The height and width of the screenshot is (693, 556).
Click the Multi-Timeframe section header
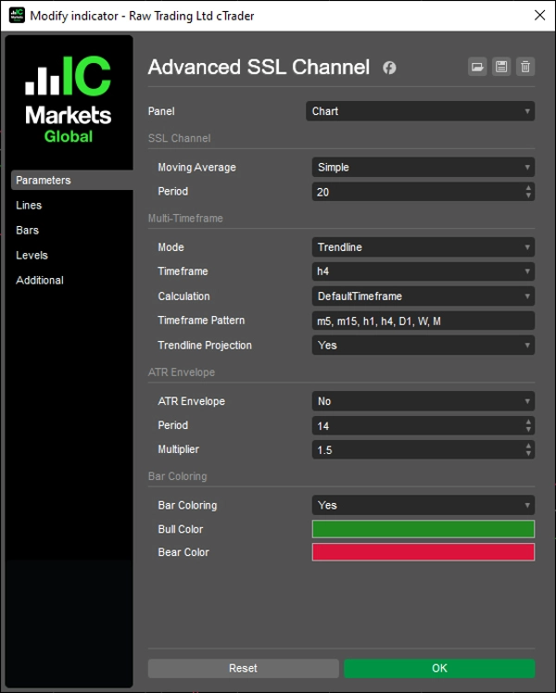click(x=185, y=219)
